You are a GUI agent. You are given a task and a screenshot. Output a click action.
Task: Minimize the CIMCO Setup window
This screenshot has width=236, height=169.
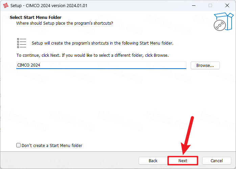(x=194, y=5)
